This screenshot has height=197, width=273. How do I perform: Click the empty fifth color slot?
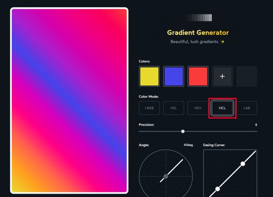click(x=247, y=76)
